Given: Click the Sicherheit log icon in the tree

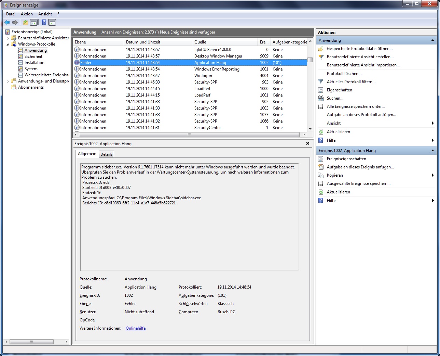Looking at the screenshot, I should pos(20,56).
